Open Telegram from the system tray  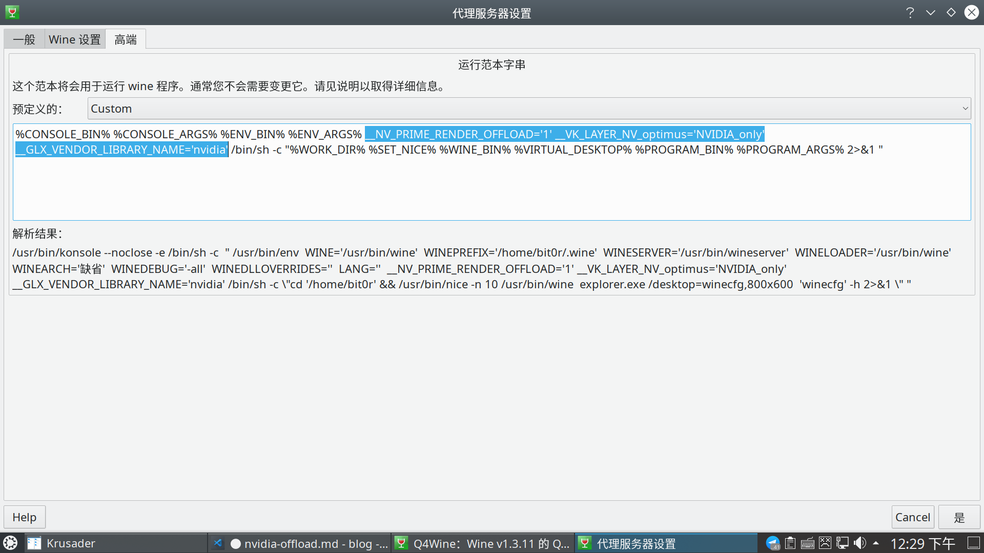point(773,543)
